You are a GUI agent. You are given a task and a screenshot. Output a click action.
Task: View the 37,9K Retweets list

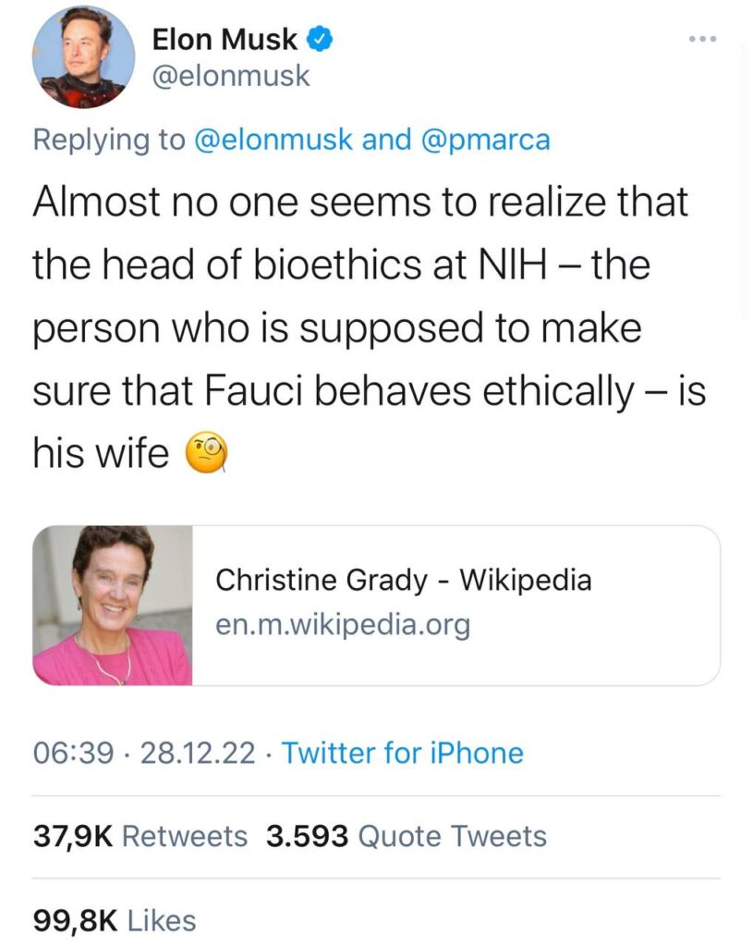point(140,836)
